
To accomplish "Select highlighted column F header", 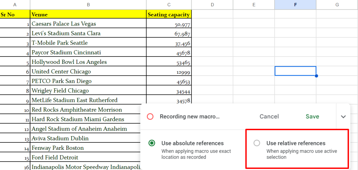I will coord(295,5).
